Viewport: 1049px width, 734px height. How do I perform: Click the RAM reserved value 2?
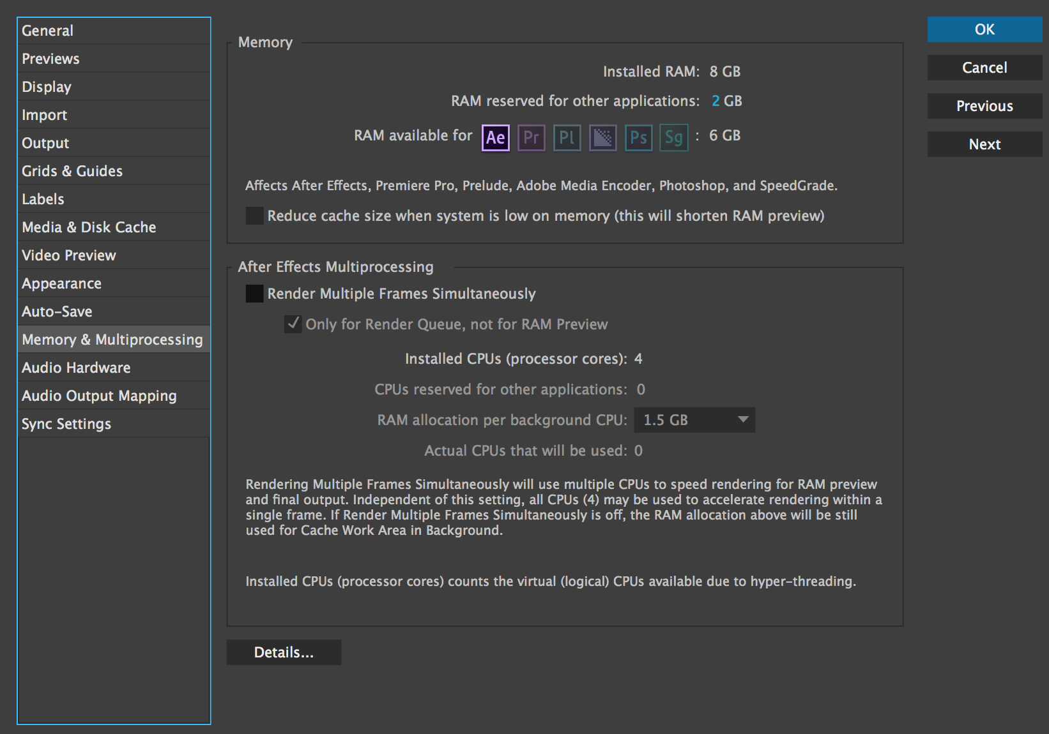pos(716,101)
